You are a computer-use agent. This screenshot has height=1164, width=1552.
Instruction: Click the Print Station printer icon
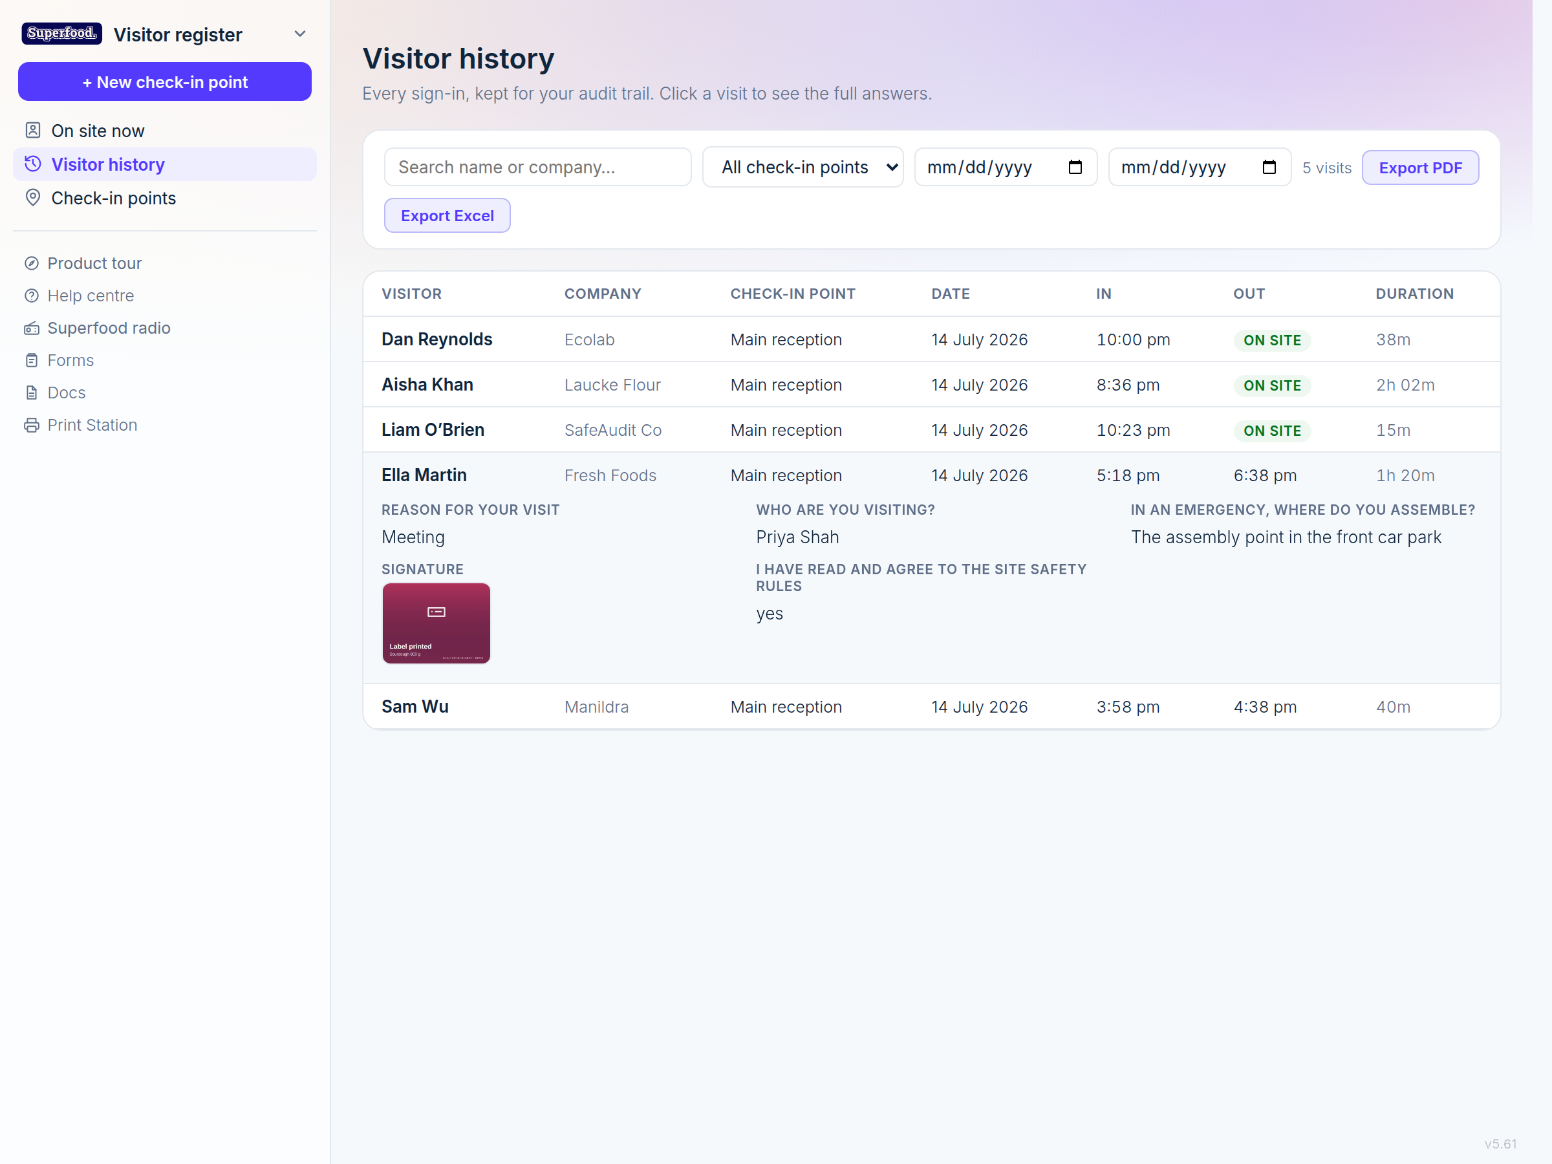tap(32, 424)
